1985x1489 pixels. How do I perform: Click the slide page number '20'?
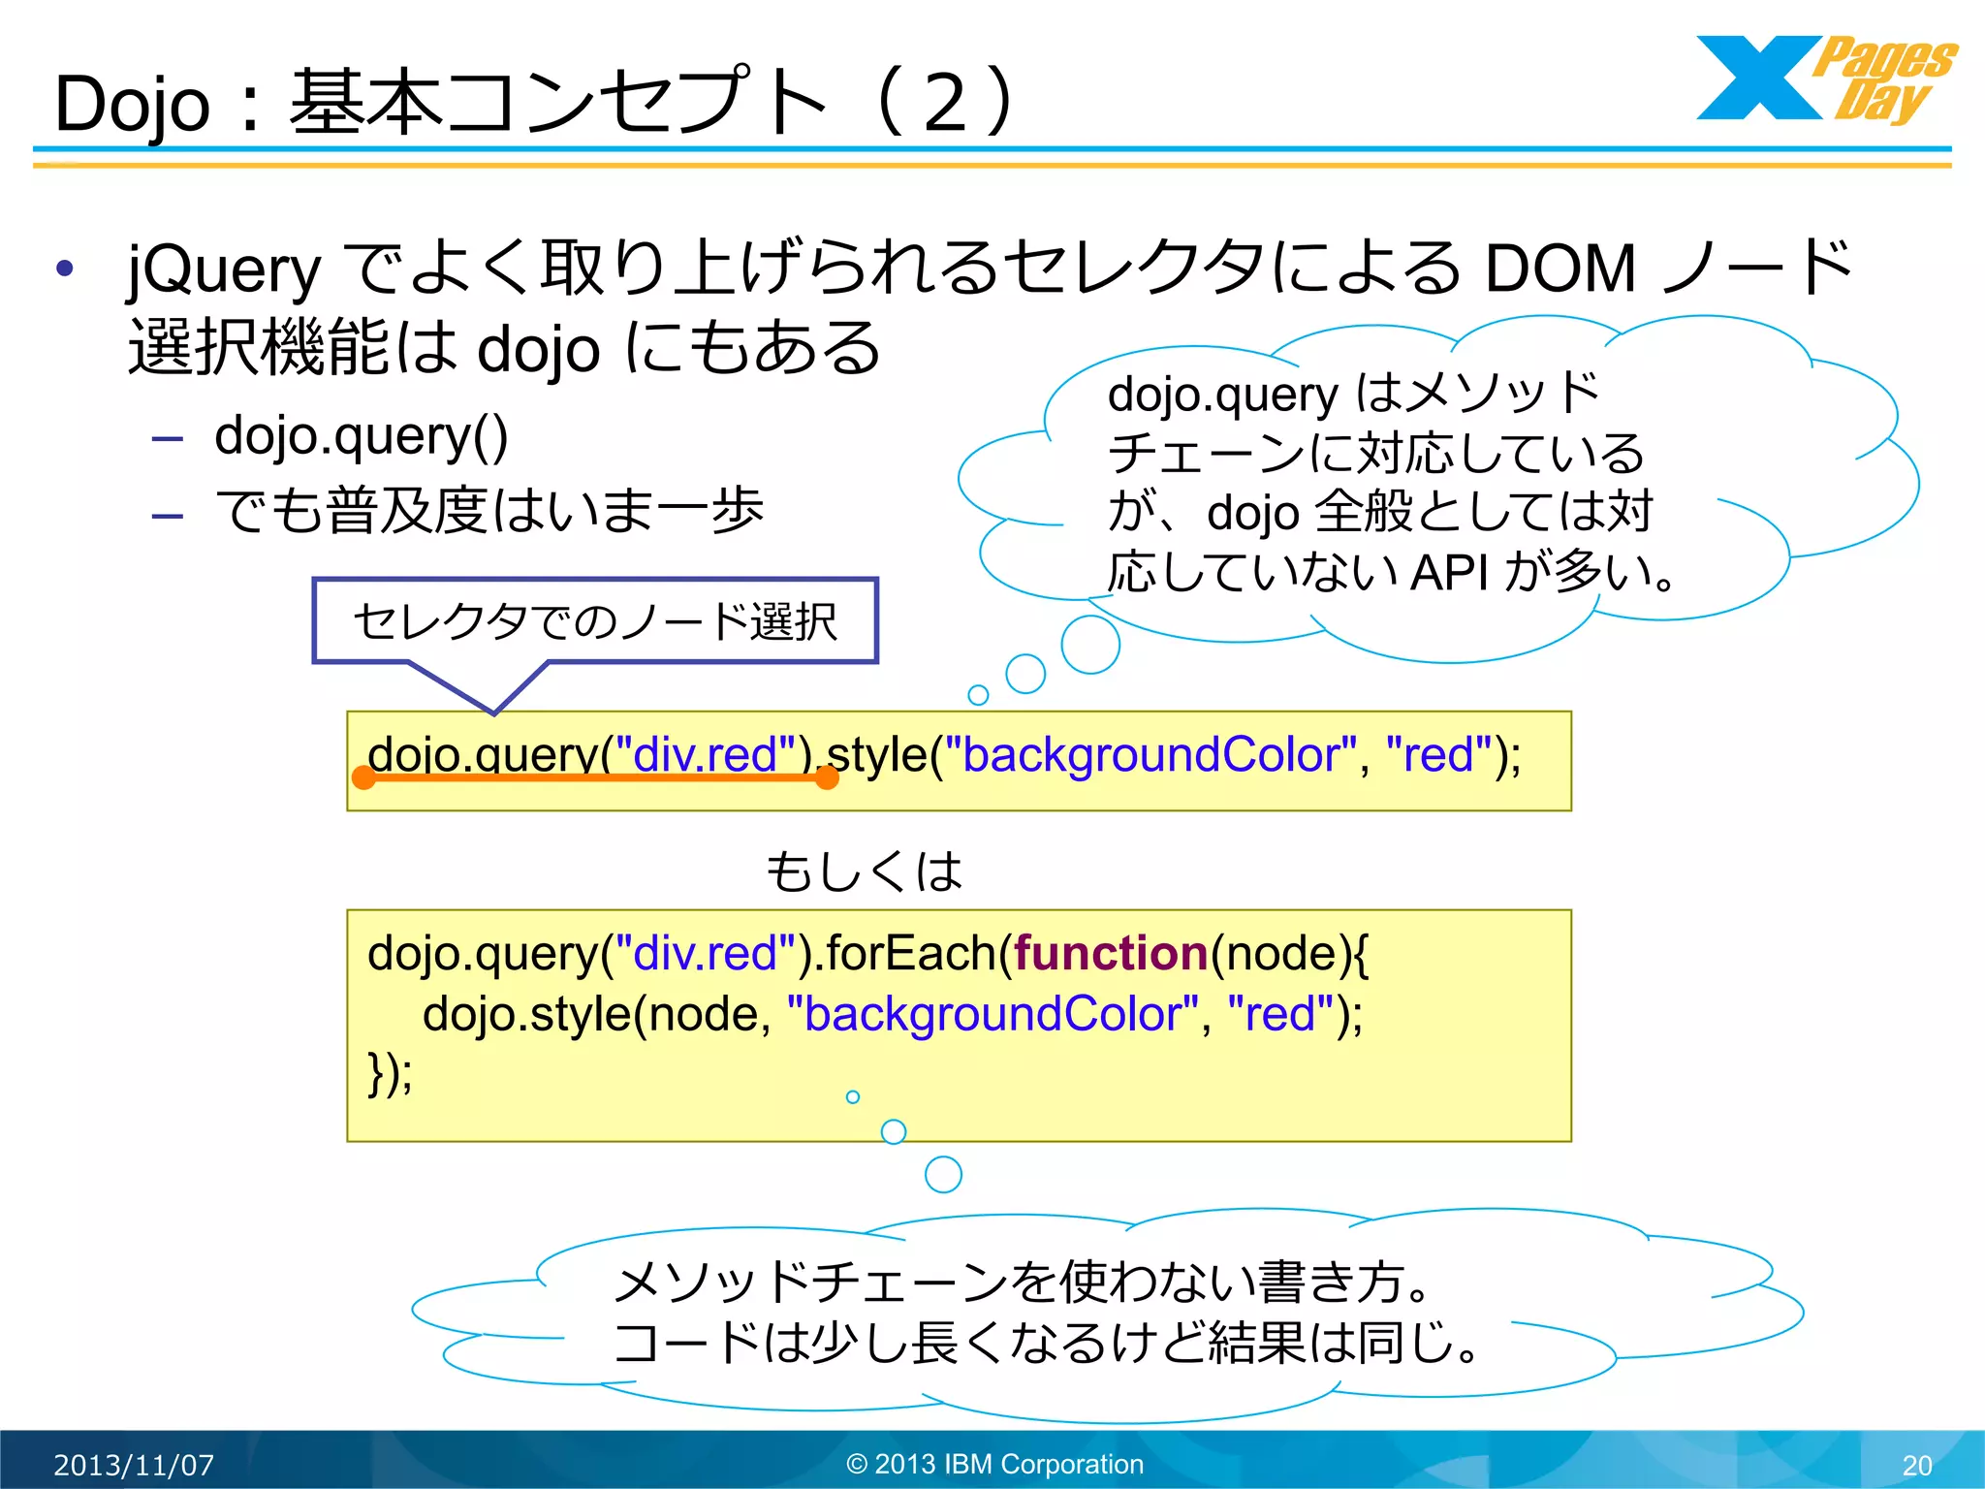1917,1465
